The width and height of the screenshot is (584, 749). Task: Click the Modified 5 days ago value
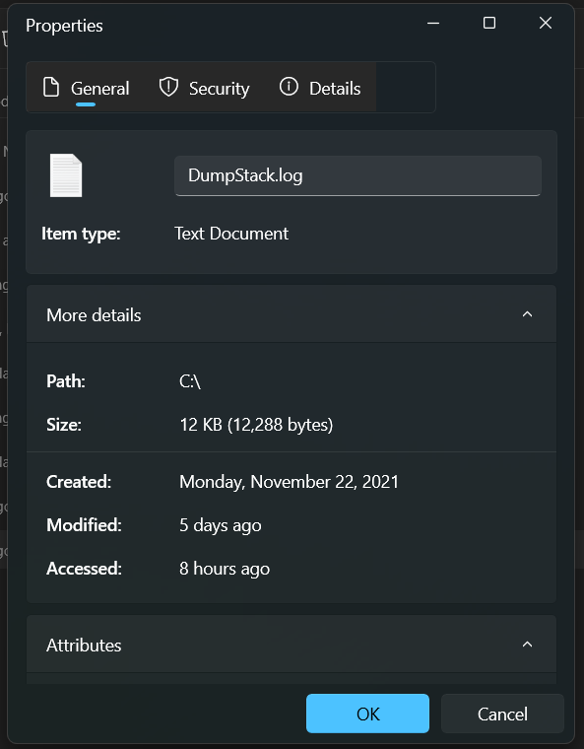click(x=221, y=525)
